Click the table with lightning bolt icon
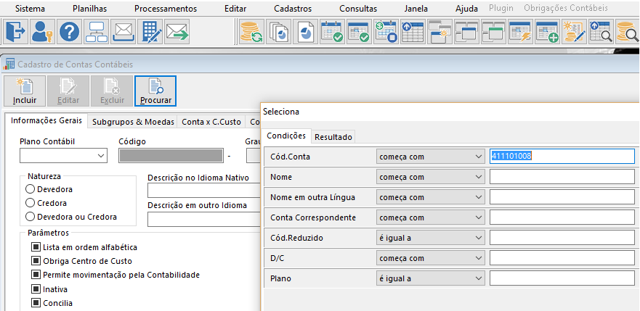 tap(520, 32)
